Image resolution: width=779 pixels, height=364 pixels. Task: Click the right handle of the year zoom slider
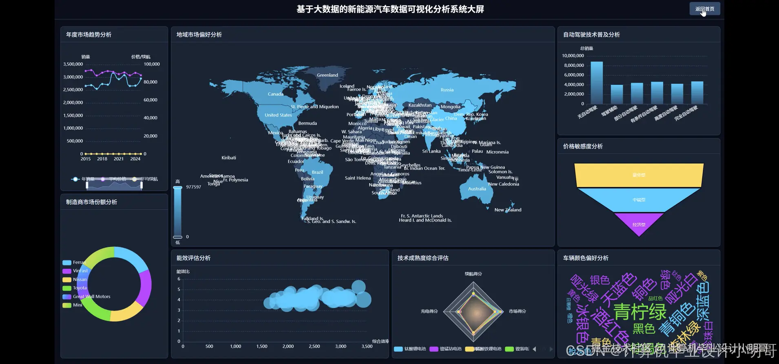pyautogui.click(x=142, y=186)
